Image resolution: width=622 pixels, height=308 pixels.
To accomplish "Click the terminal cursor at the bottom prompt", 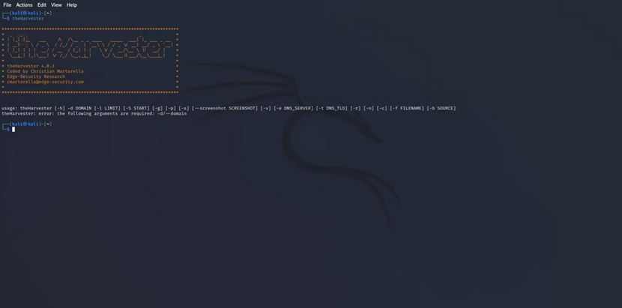I will click(x=13, y=130).
